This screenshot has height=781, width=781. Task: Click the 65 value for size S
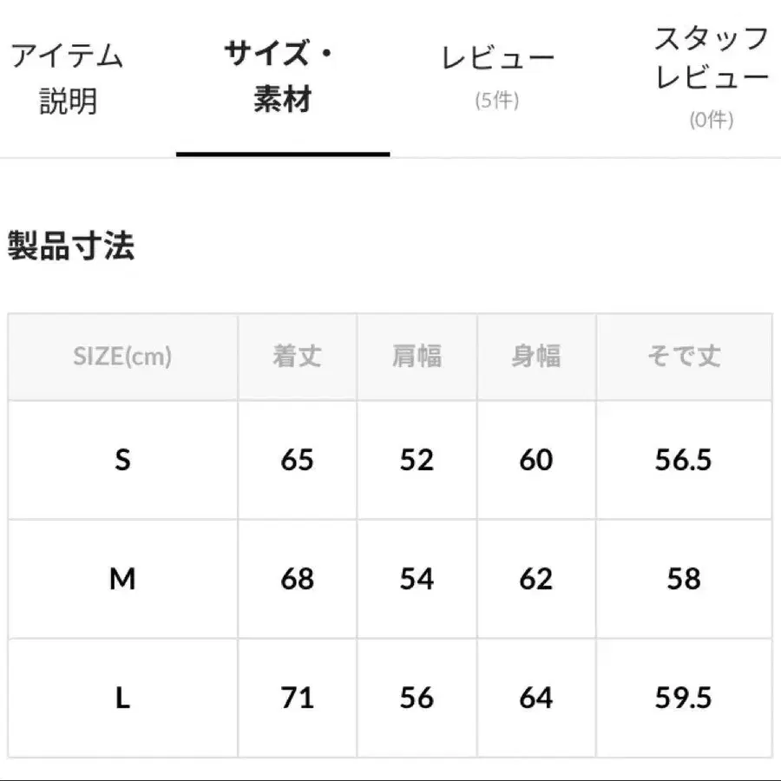point(296,460)
